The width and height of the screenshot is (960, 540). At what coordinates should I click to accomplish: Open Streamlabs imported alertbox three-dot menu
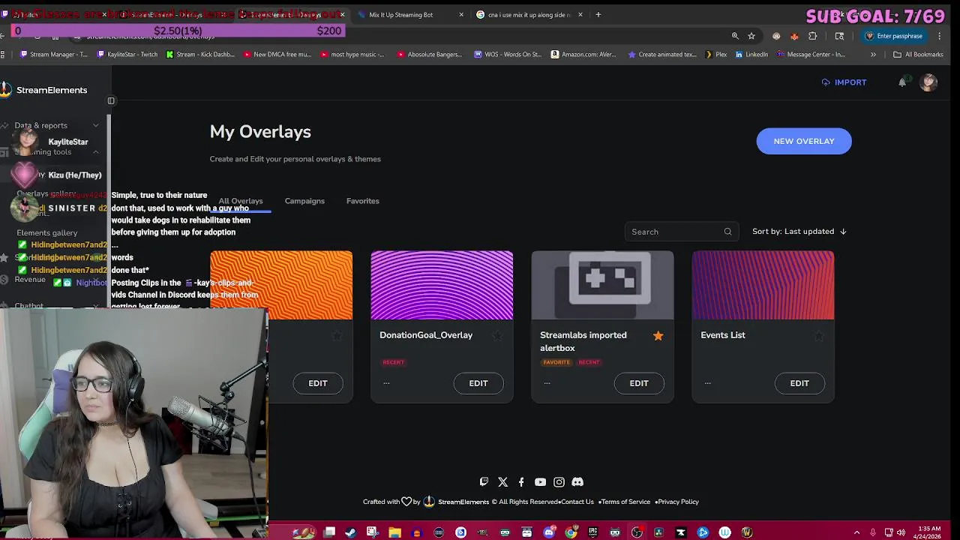[547, 383]
